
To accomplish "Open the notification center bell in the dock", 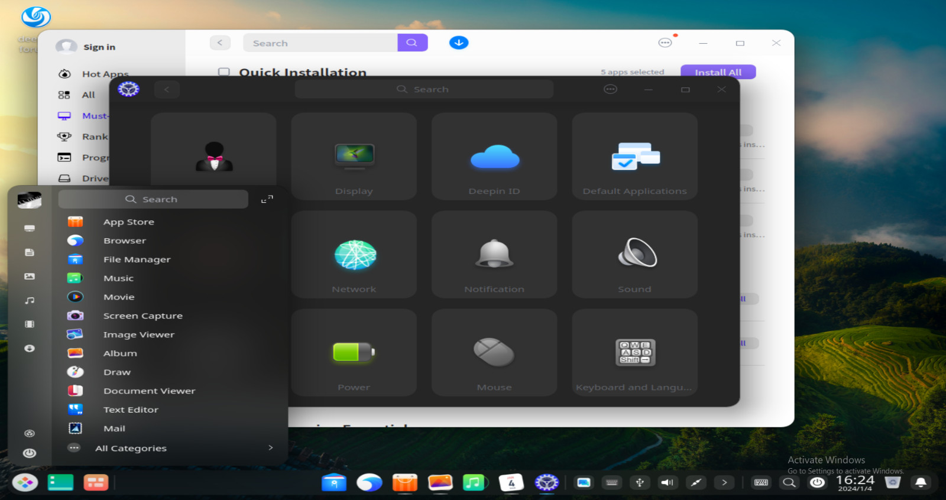I will [921, 483].
